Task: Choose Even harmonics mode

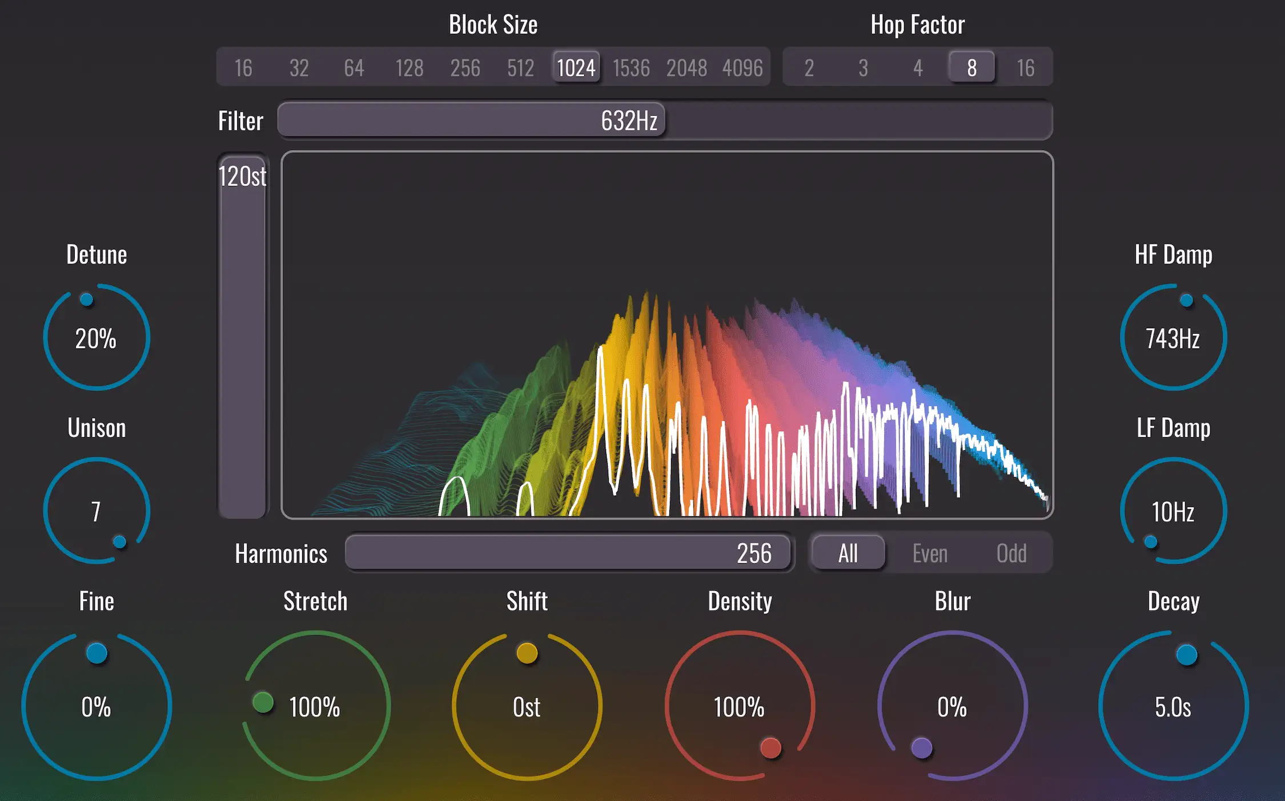Action: pos(930,553)
